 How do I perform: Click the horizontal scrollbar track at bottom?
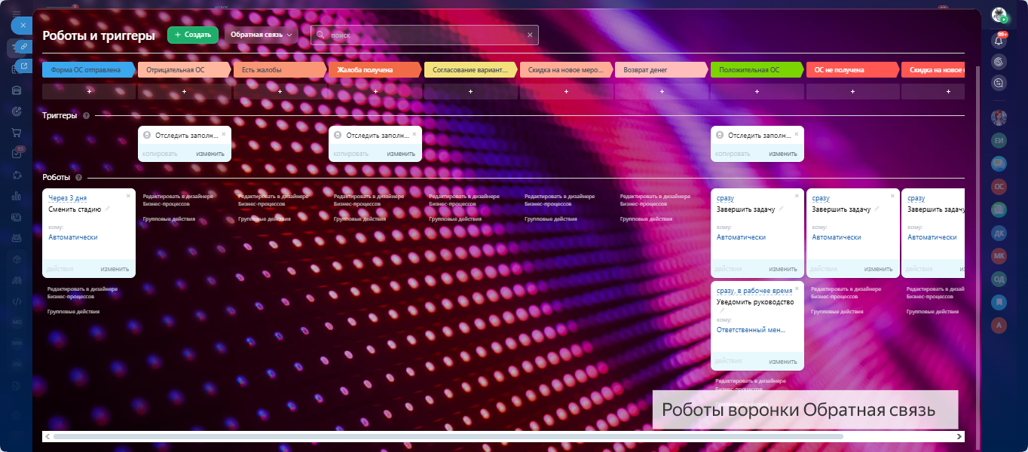tap(503, 436)
